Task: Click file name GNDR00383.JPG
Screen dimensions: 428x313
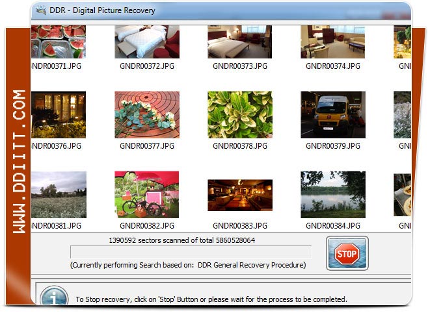Action: pyautogui.click(x=240, y=225)
